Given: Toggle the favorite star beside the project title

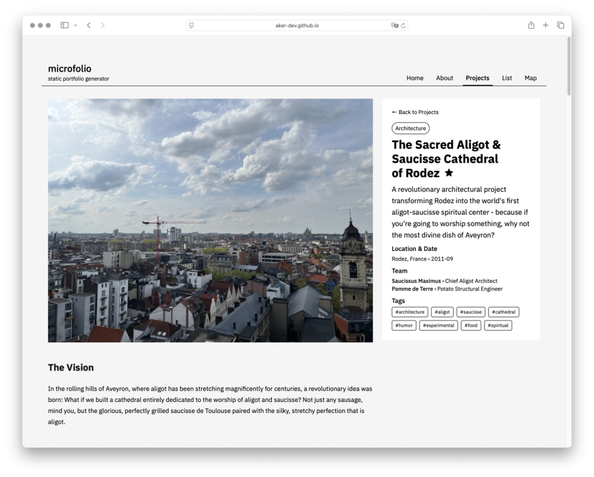Looking at the screenshot, I should tap(448, 172).
